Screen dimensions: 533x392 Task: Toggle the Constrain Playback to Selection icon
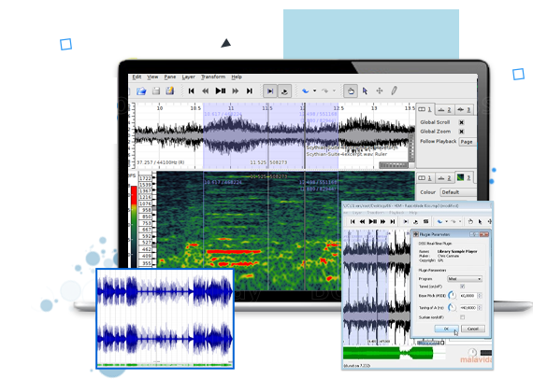[270, 91]
